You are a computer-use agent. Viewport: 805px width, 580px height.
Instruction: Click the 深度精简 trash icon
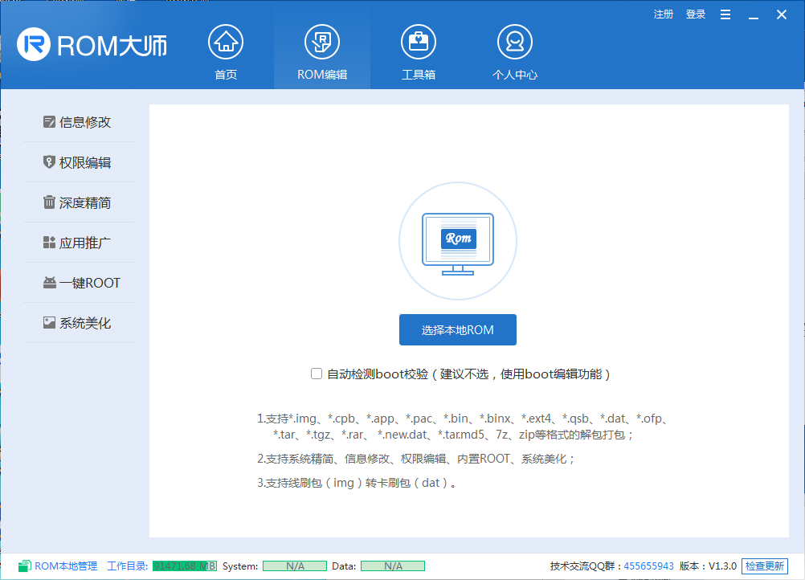[49, 202]
